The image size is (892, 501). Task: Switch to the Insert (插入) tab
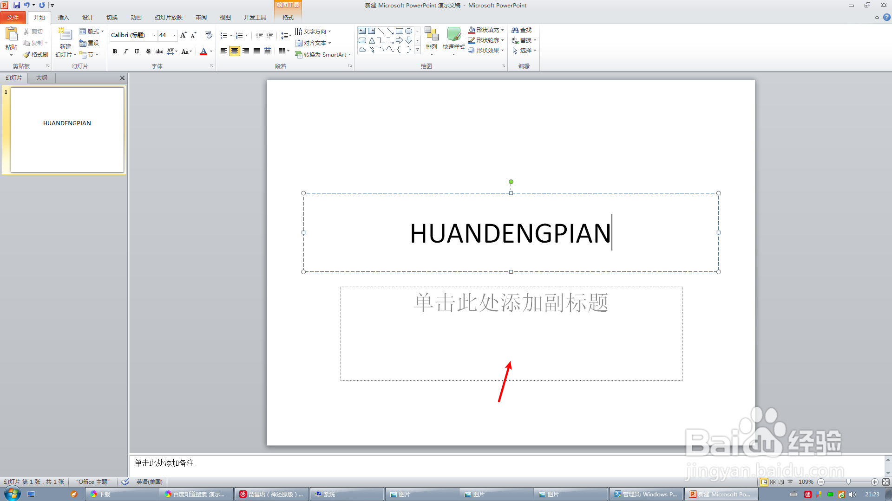63,18
